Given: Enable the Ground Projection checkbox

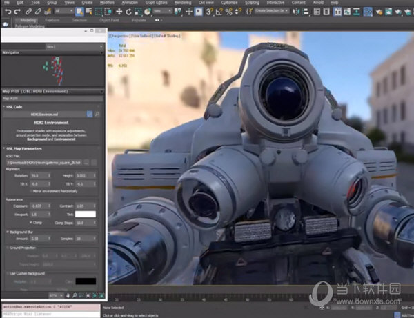Looking at the screenshot, I should point(8,248).
